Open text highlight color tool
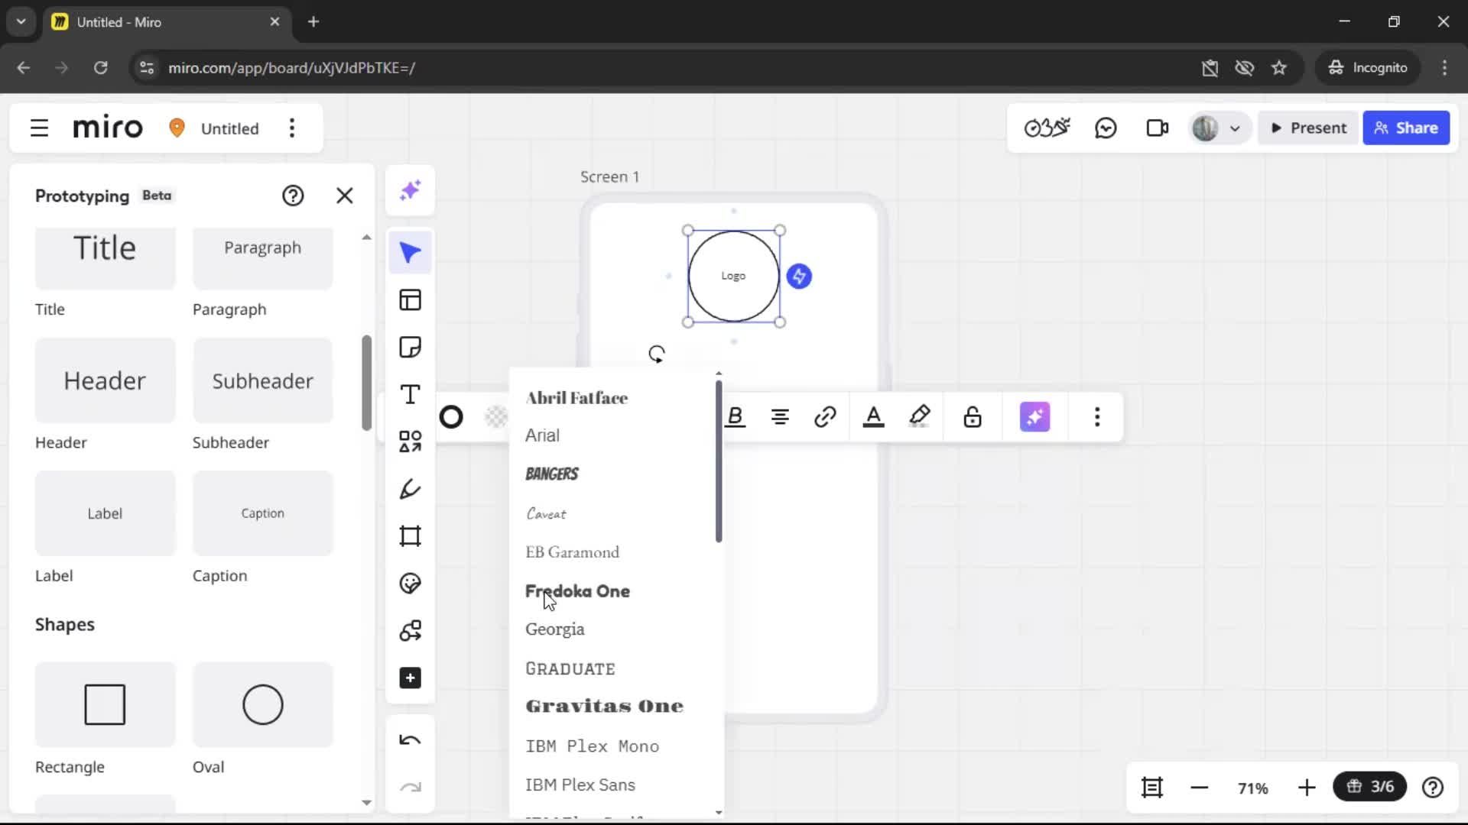This screenshot has height=825, width=1468. [x=920, y=417]
